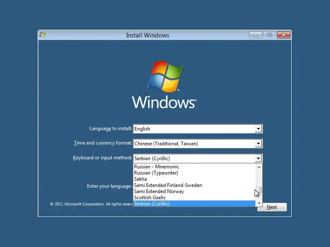Close the Install Windows dialog
The image size is (330, 247).
pyautogui.click(x=283, y=35)
